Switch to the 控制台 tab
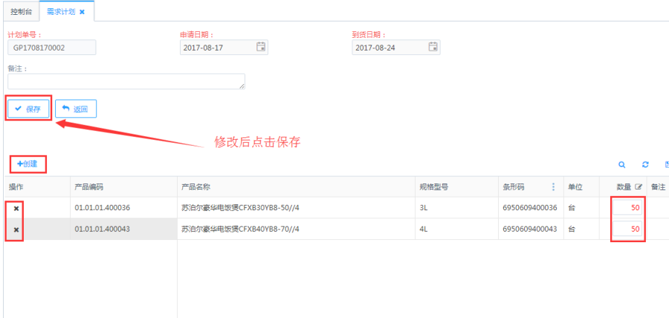669x318 pixels. [x=20, y=12]
